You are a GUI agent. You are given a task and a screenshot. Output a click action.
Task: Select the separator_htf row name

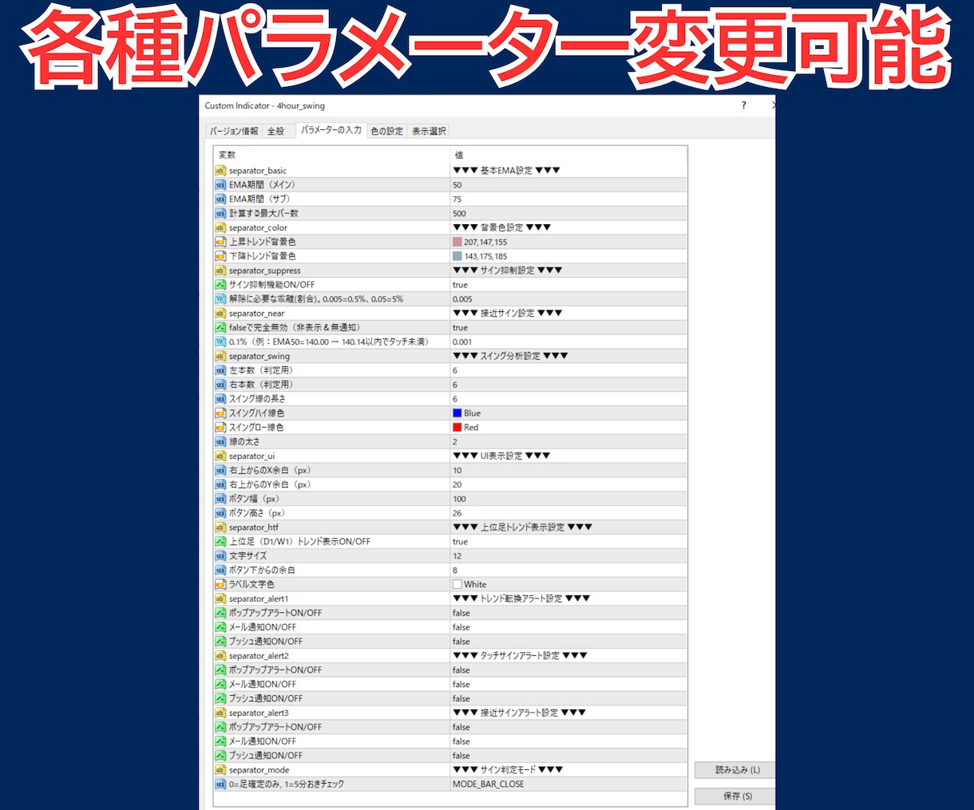tap(254, 527)
